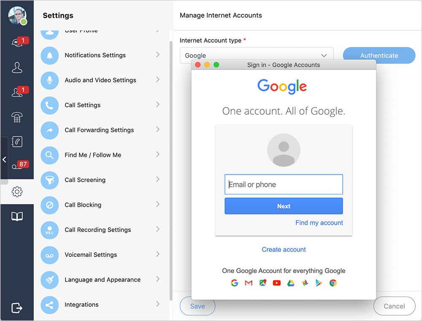Expand Call Forwarding Settings chevron
Image resolution: width=422 pixels, height=321 pixels.
pyautogui.click(x=158, y=129)
